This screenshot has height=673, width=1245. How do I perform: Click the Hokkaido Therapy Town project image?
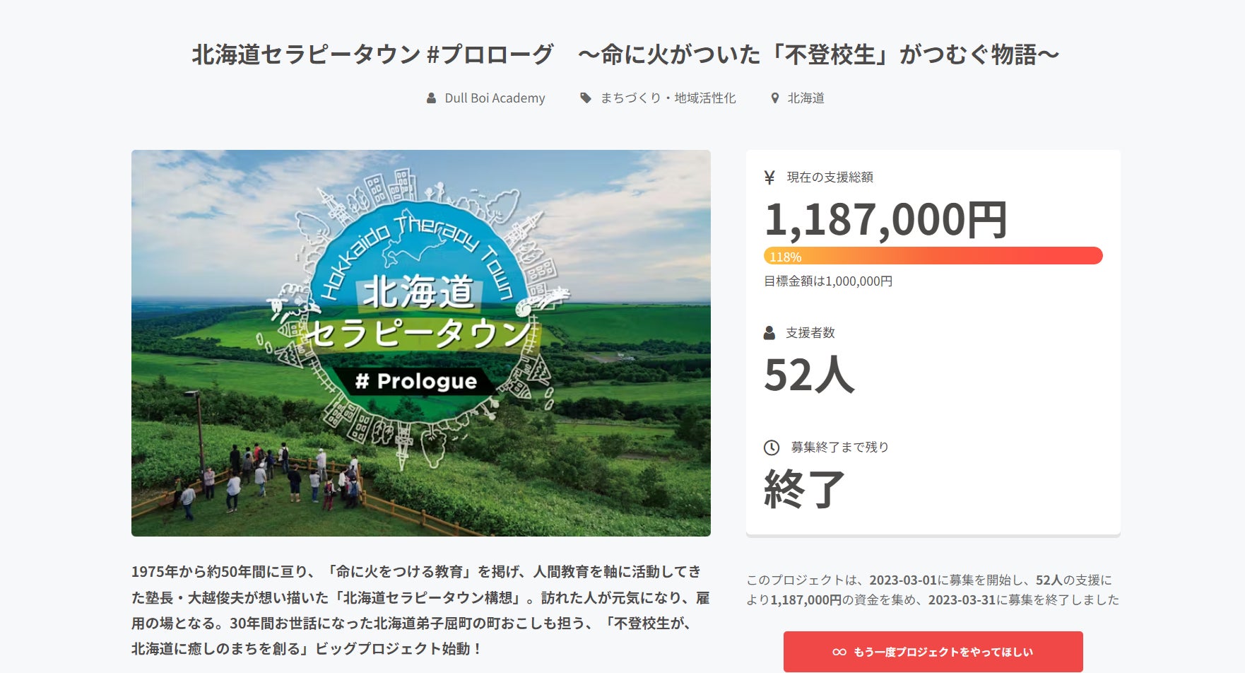click(420, 343)
